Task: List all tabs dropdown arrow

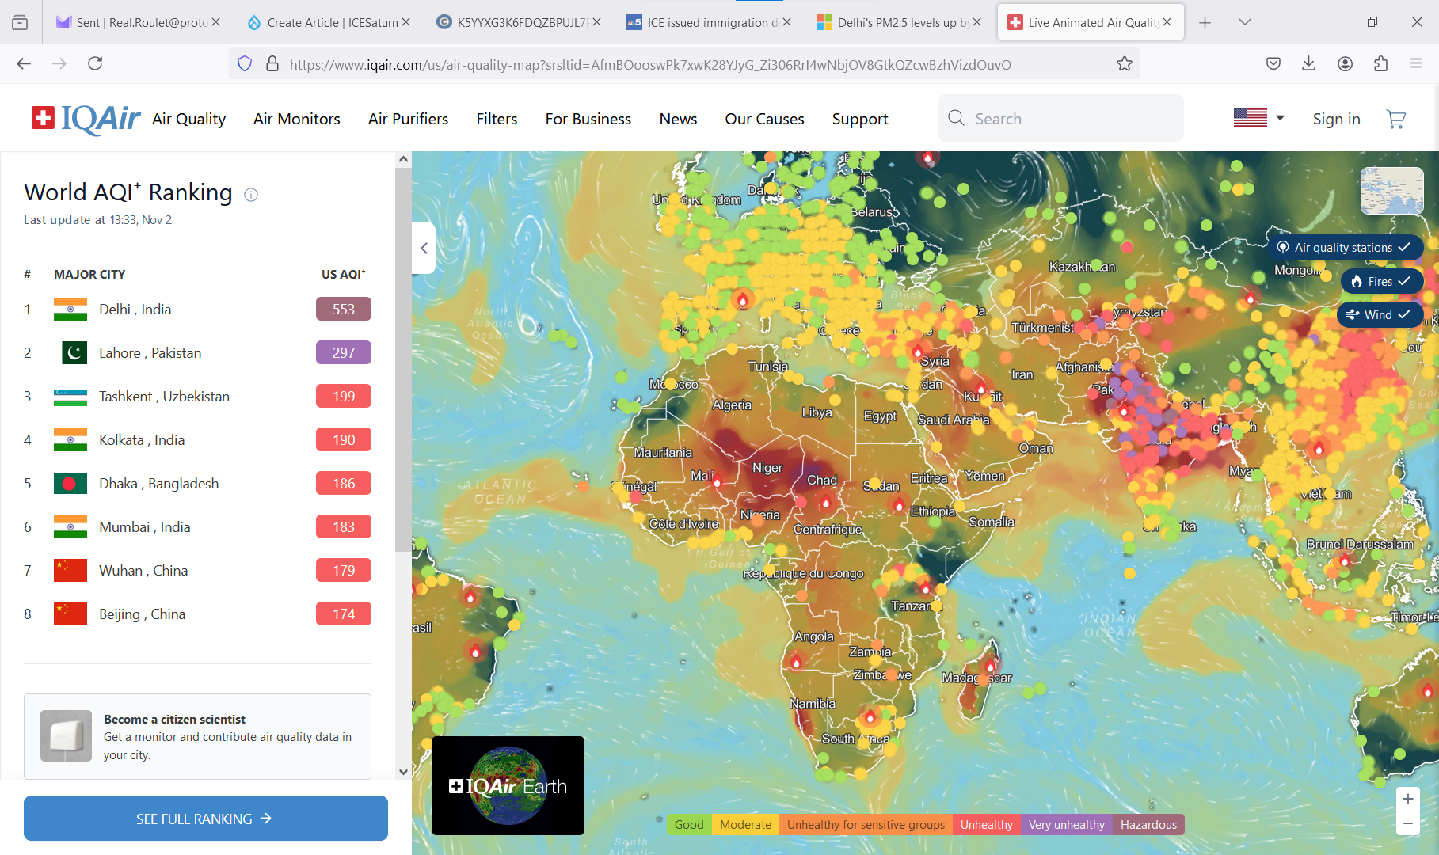Action: [1244, 22]
